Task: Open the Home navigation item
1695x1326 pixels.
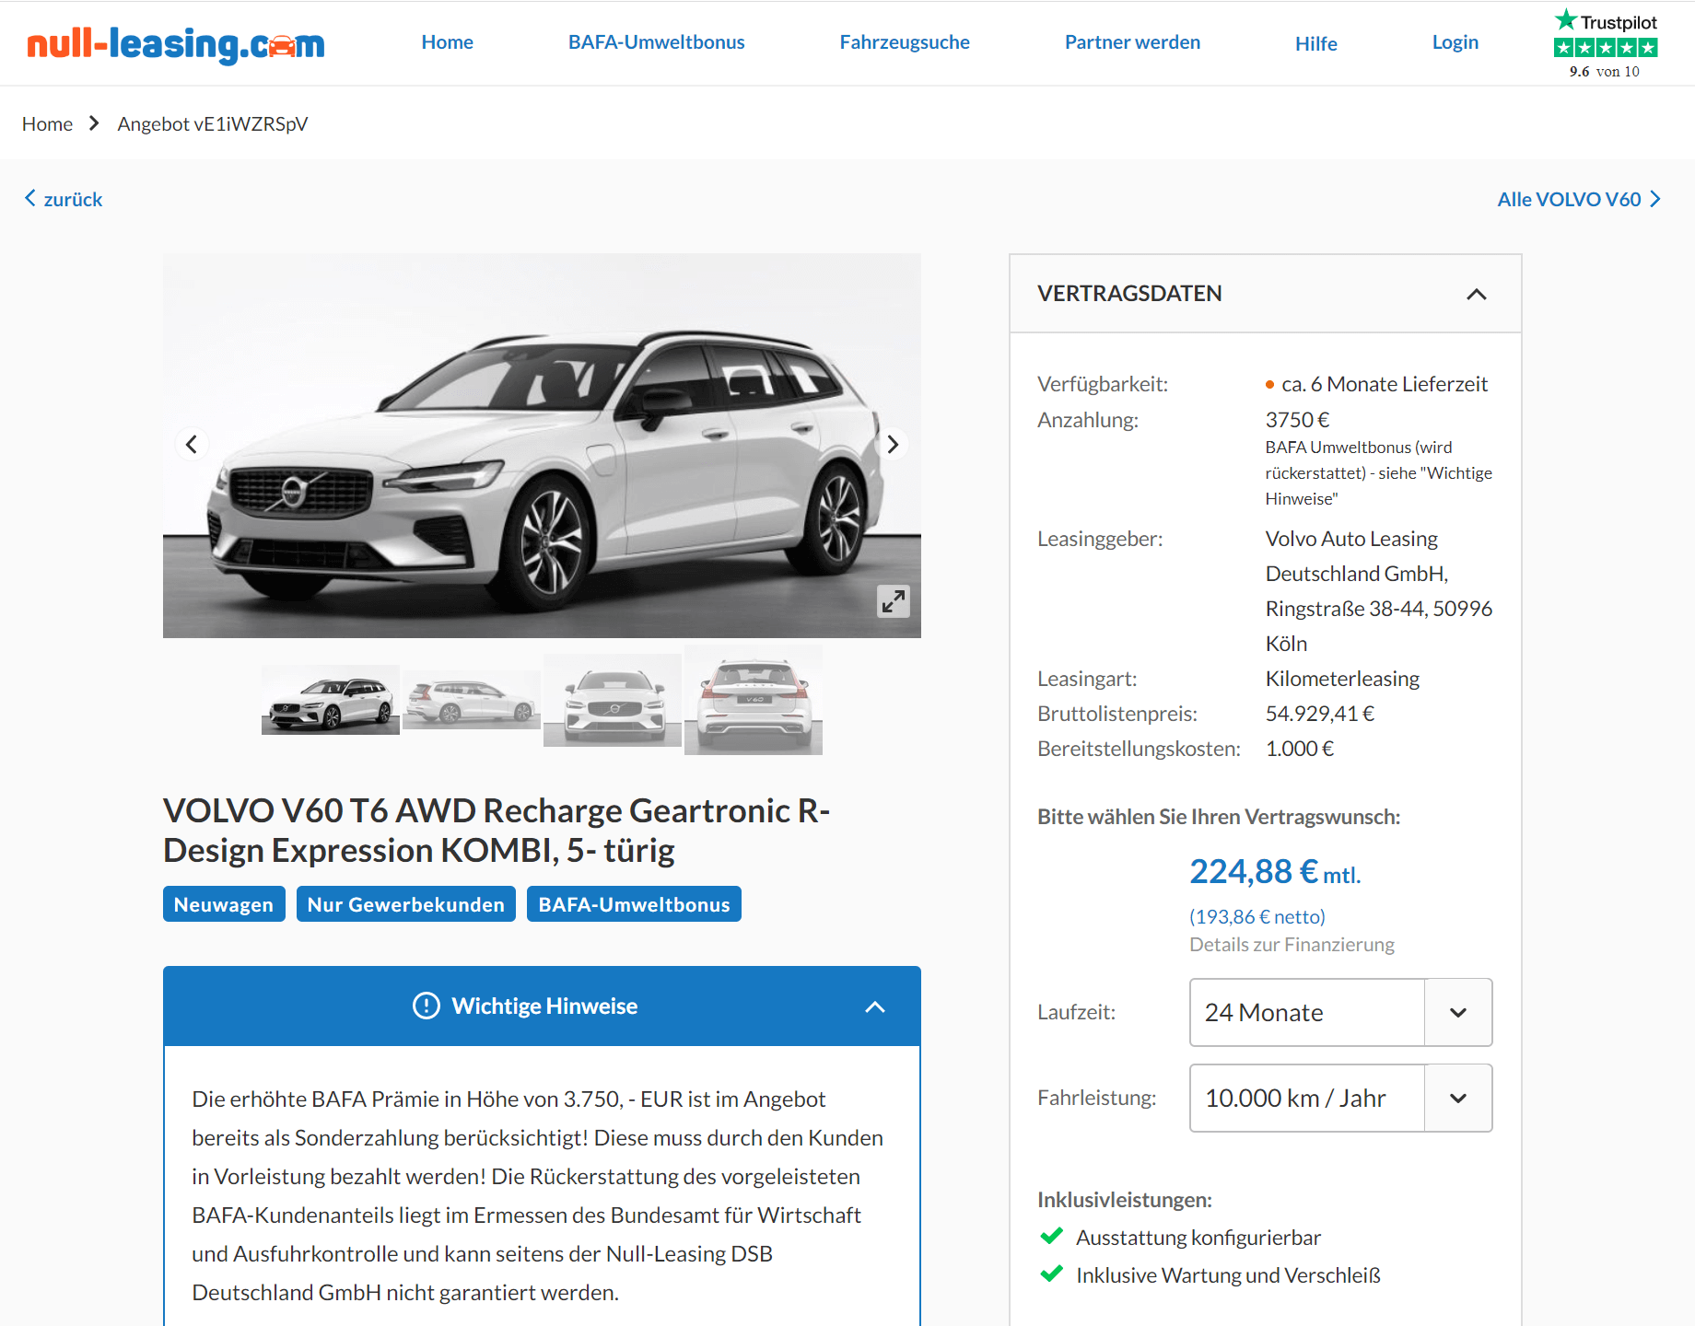Action: pos(448,42)
